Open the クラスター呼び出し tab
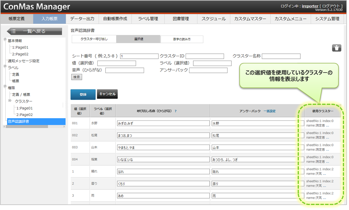Screen dimensions: 349x210 click(x=94, y=39)
